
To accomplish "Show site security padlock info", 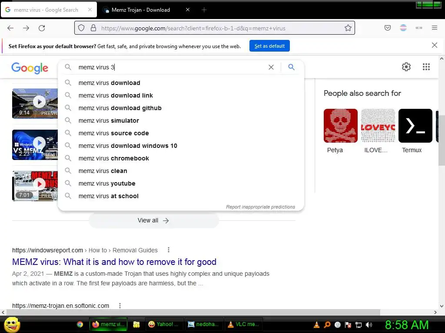I will pos(93,28).
